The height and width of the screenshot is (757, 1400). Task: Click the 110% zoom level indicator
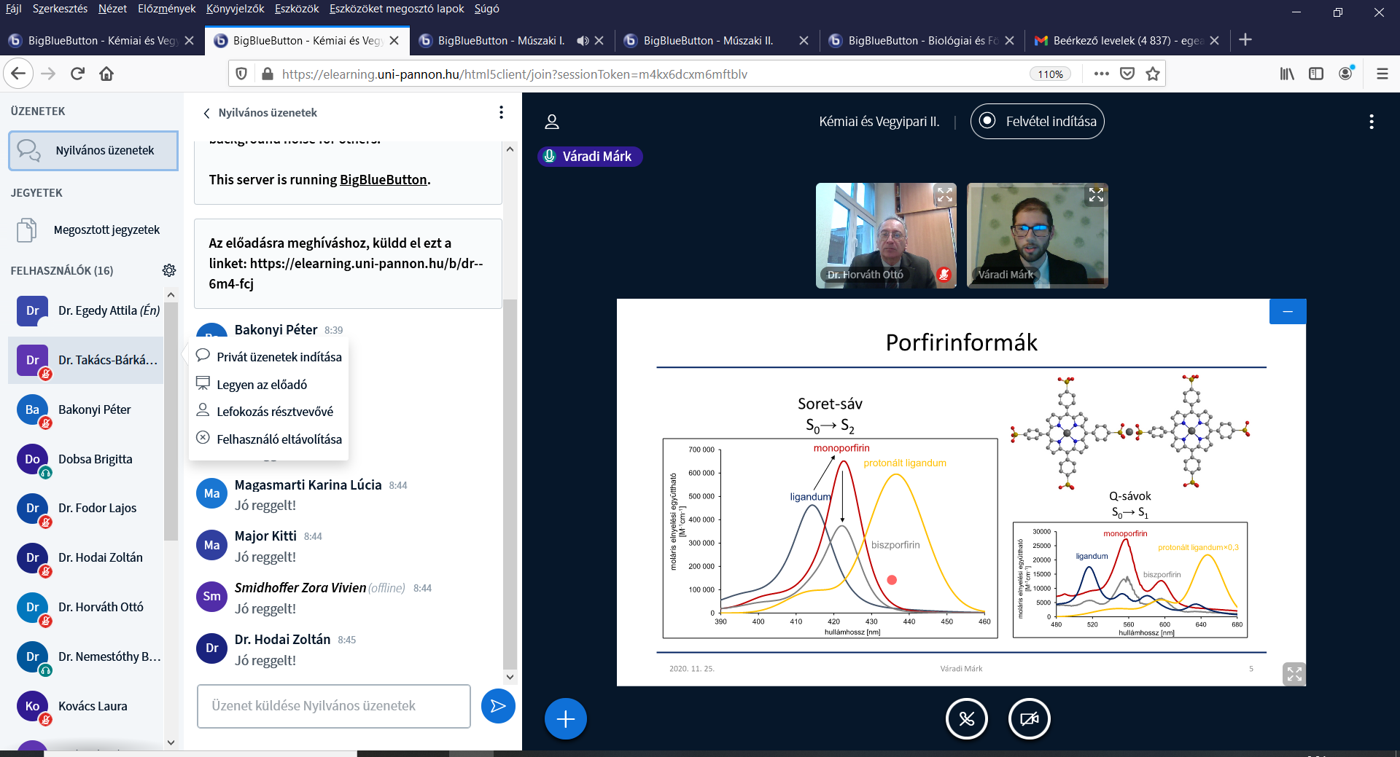1050,74
